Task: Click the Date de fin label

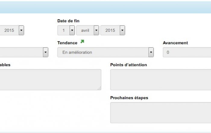Action: click(68, 21)
